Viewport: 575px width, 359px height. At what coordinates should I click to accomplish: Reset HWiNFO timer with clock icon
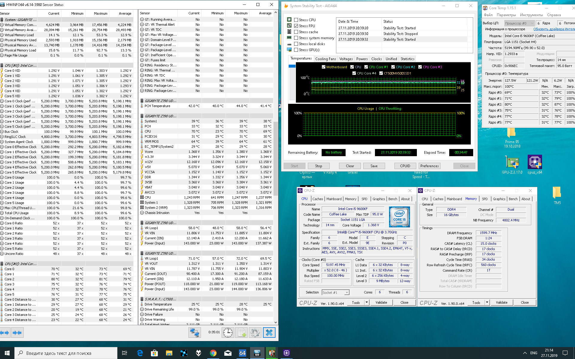click(x=228, y=333)
